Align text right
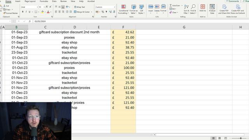This screenshot has width=249, height=140. [x=63, y=12]
